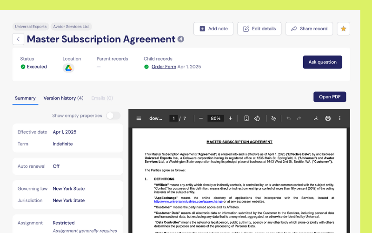Click the 80% zoom level field
372x233 pixels.
[x=215, y=118]
